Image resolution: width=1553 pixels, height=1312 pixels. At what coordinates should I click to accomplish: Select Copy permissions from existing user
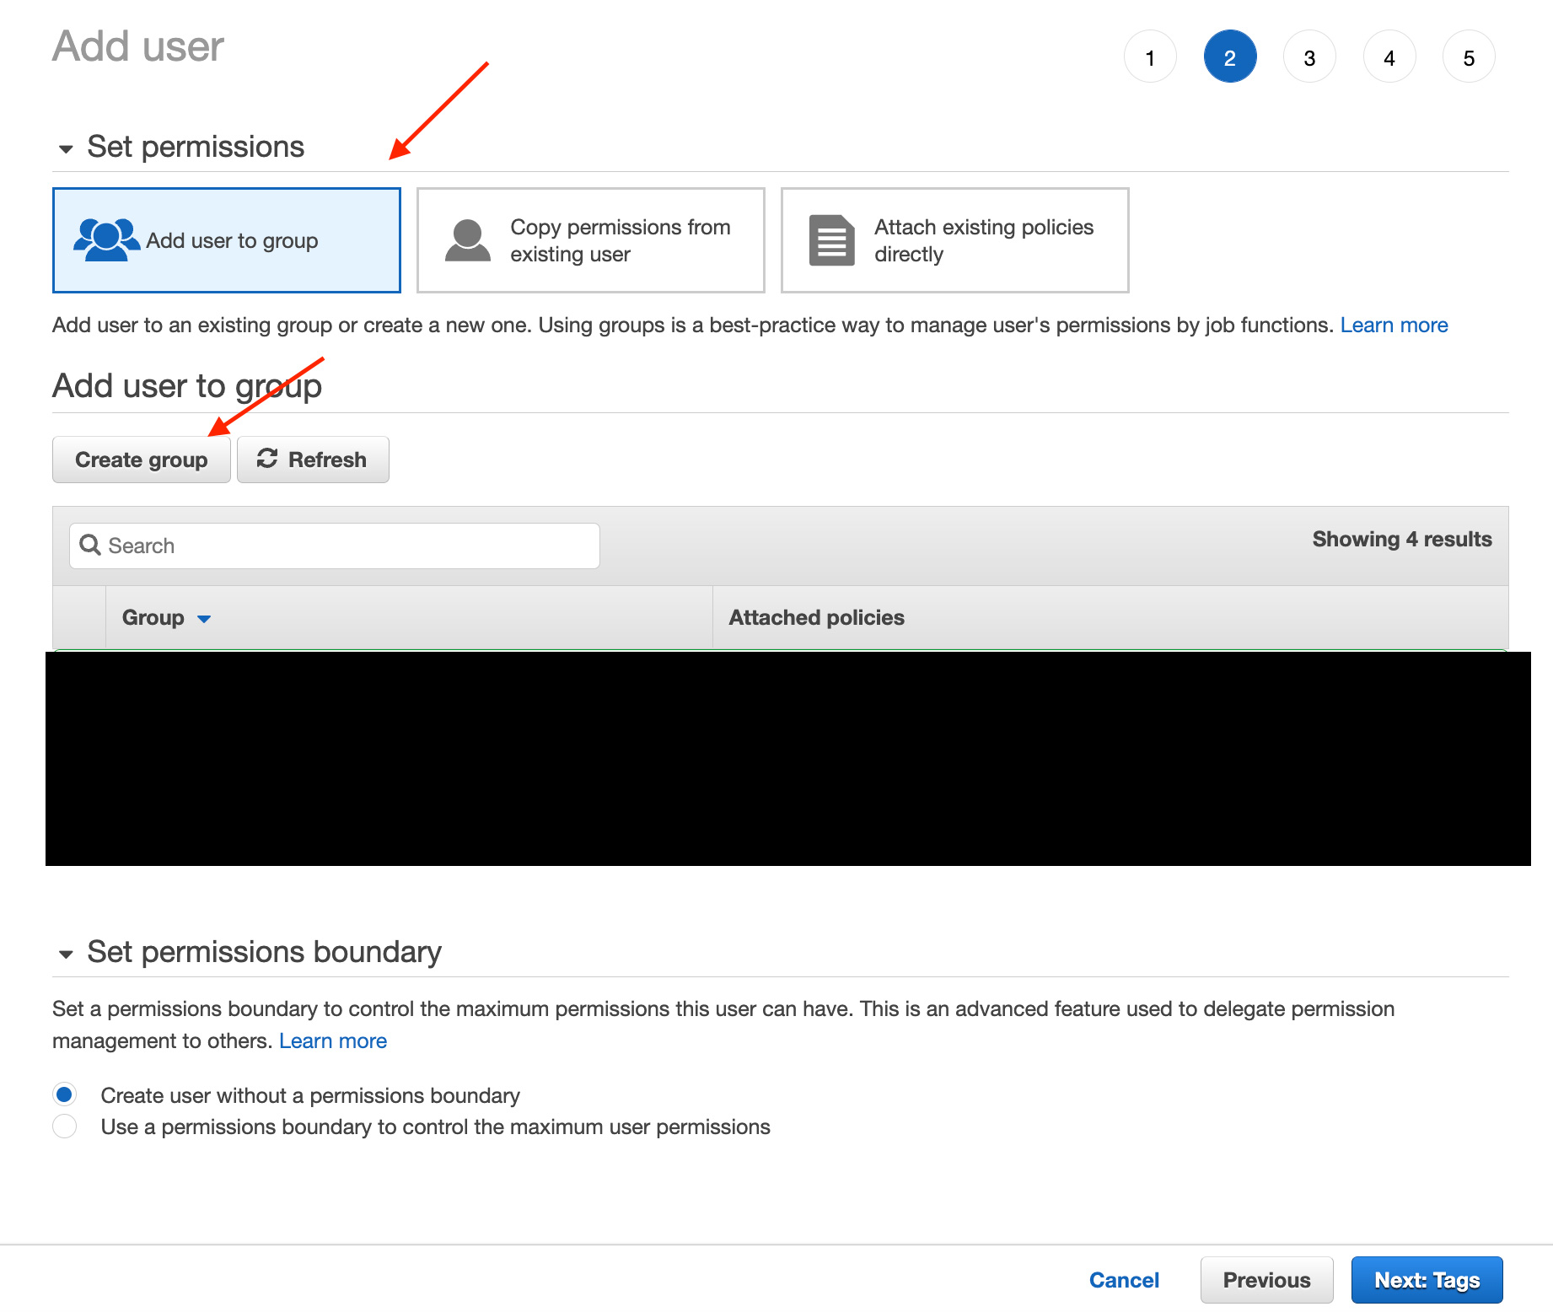(x=590, y=240)
